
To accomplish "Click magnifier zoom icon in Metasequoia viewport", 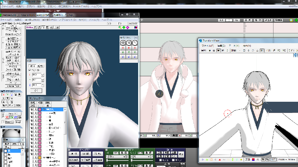I will point(120,28).
